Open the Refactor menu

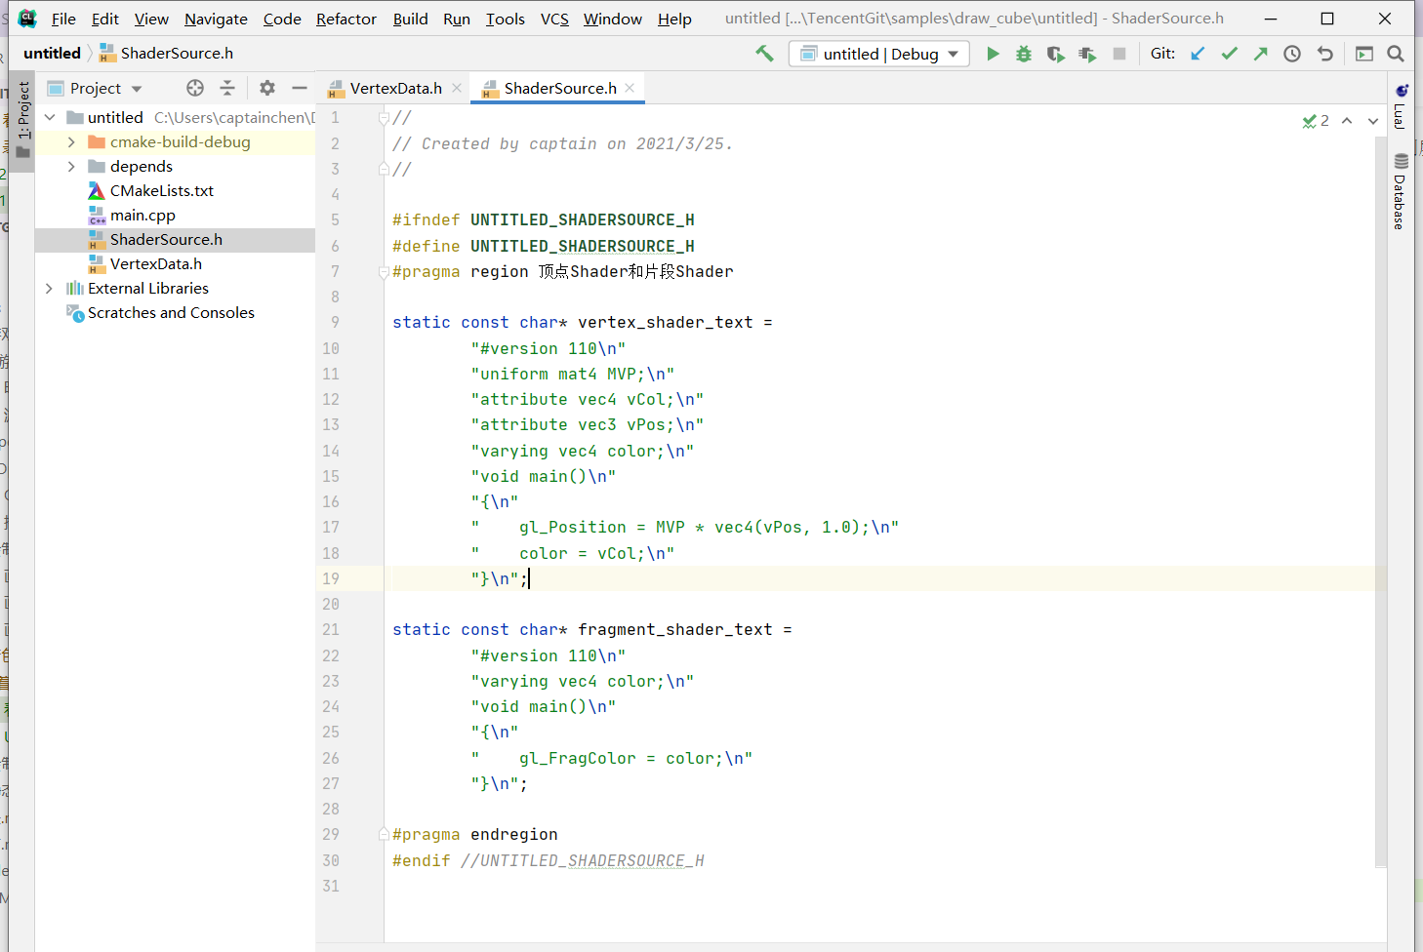click(346, 19)
